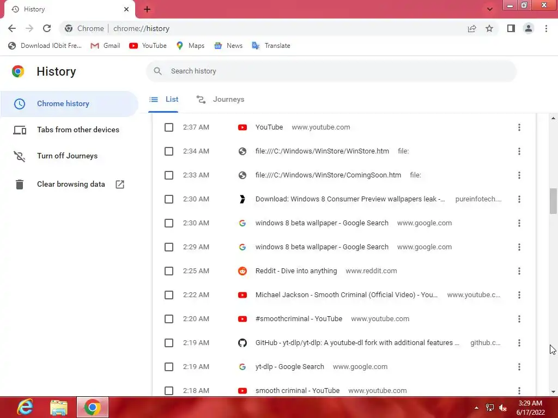Close the History tab
The height and width of the screenshot is (418, 558).
[126, 9]
